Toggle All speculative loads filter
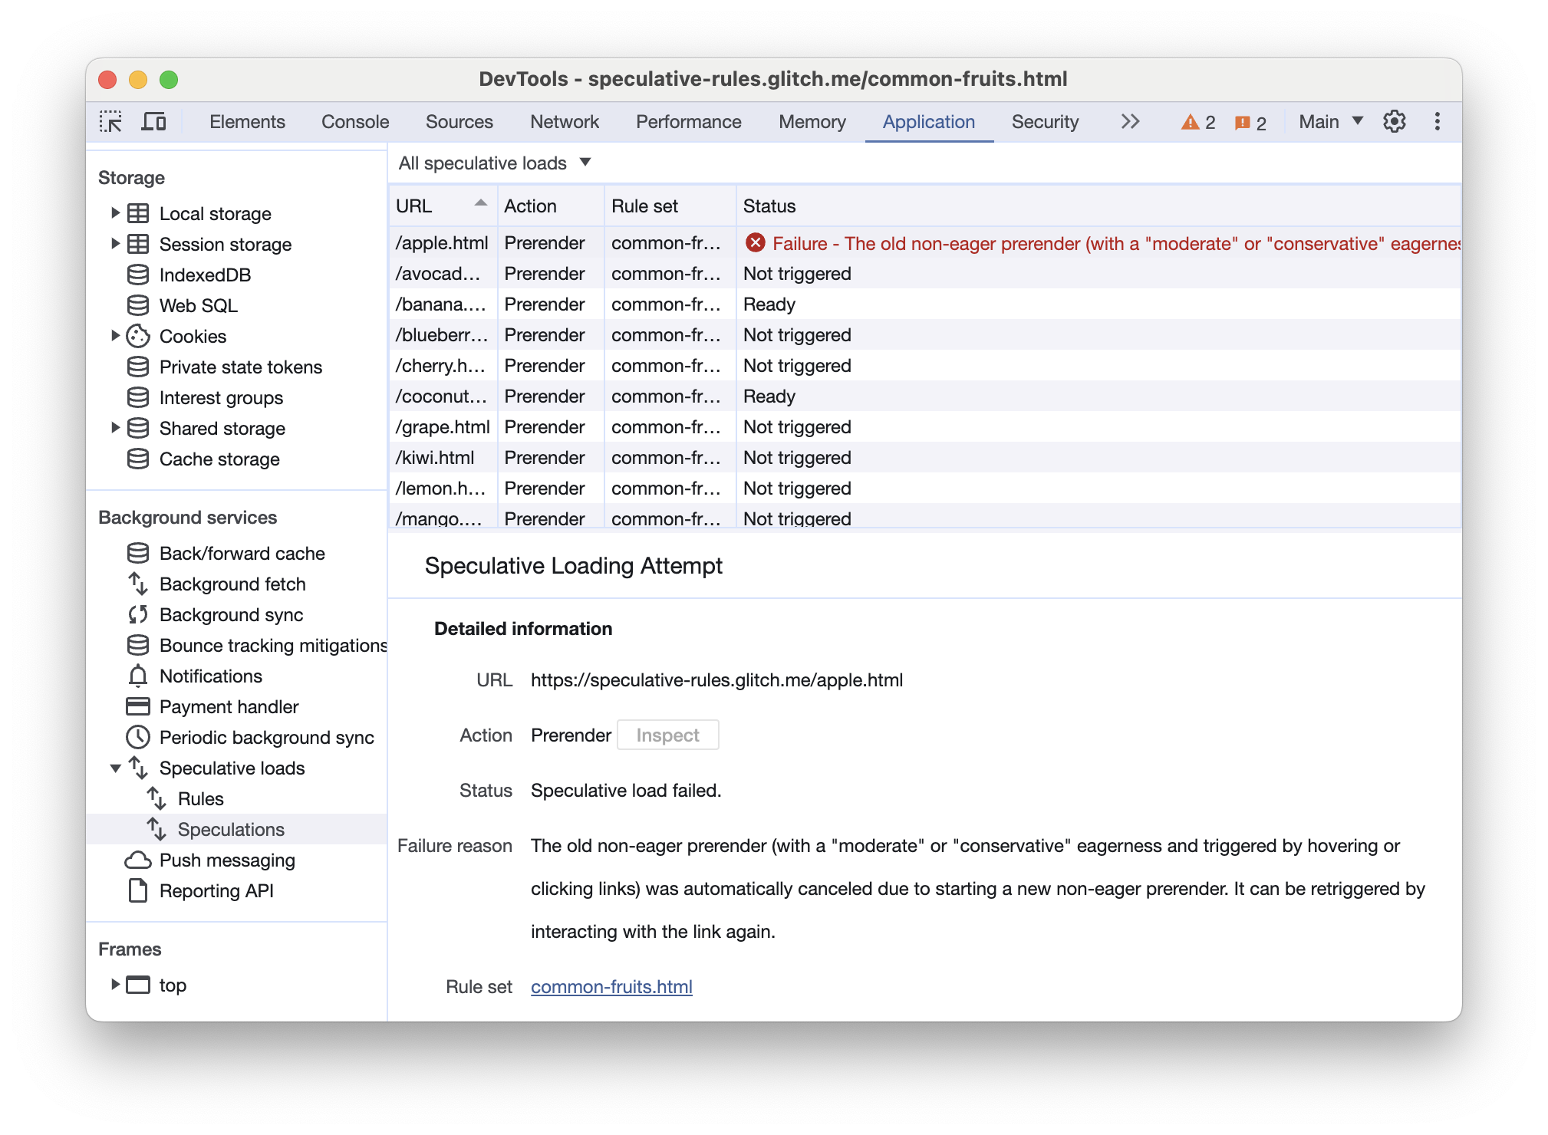This screenshot has height=1135, width=1548. (x=492, y=163)
